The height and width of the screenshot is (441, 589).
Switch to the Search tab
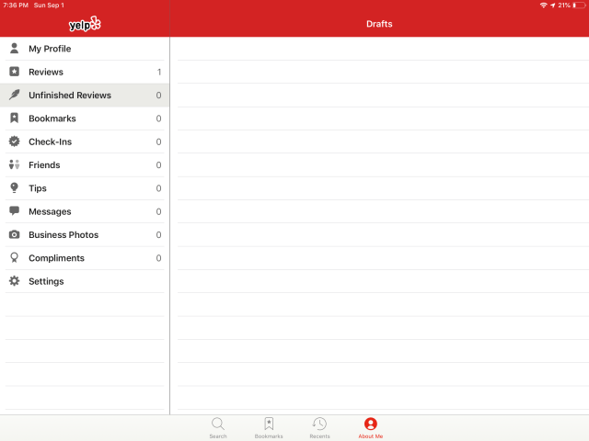coord(218,427)
